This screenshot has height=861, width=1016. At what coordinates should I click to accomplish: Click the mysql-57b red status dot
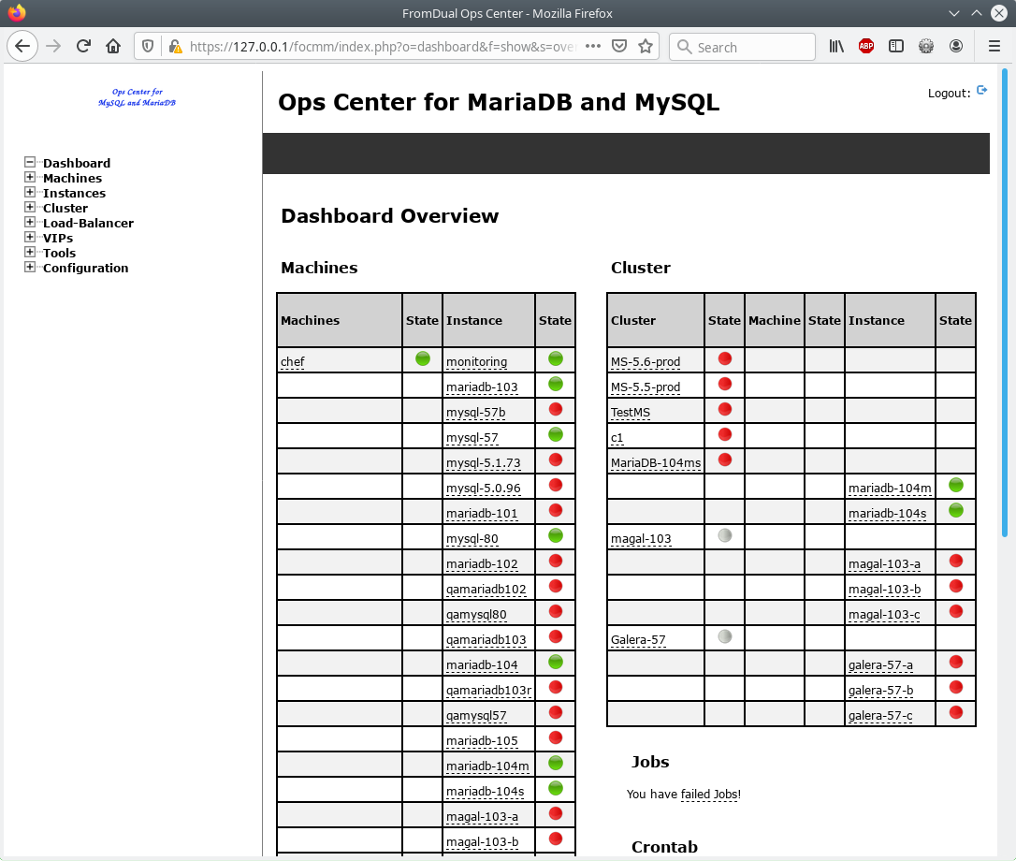point(556,409)
